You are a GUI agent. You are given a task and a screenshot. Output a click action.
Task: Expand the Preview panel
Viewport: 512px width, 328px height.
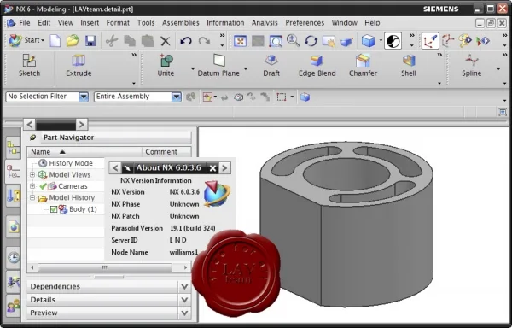click(184, 313)
